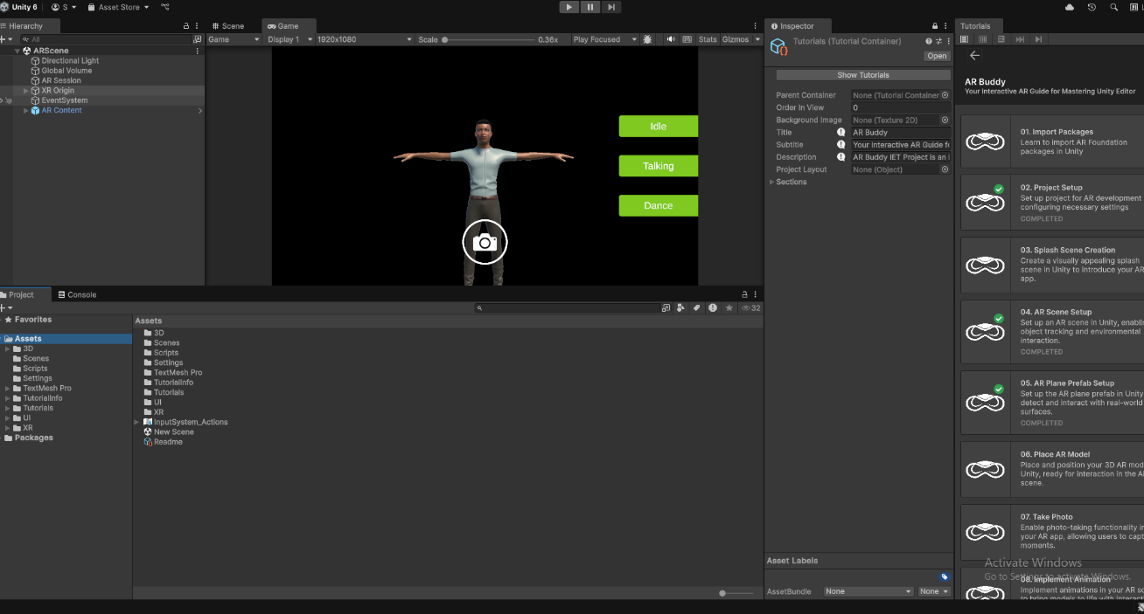Open Unity cloud services icon
This screenshot has height=614, width=1144.
tap(1070, 7)
